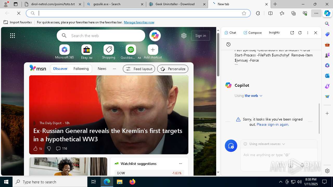Screen dimensions: 333x187
Task: Launch Firefox from the taskbar
Action: point(132,182)
